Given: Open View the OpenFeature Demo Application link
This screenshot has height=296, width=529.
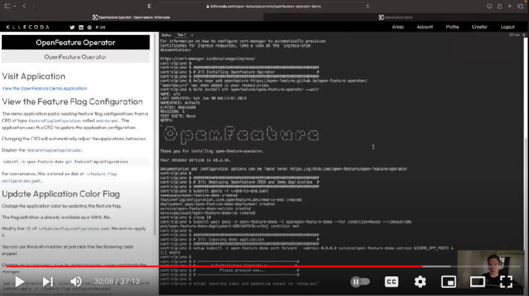Looking at the screenshot, I should coord(44,89).
